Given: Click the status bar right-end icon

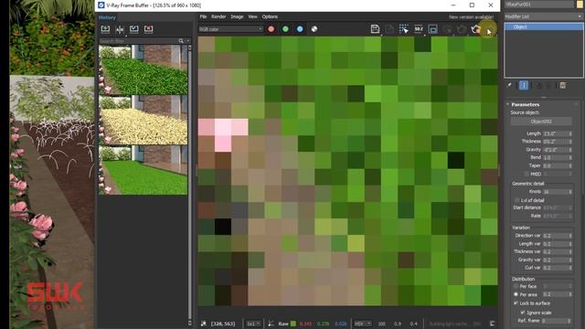Looking at the screenshot, I should (x=492, y=324).
